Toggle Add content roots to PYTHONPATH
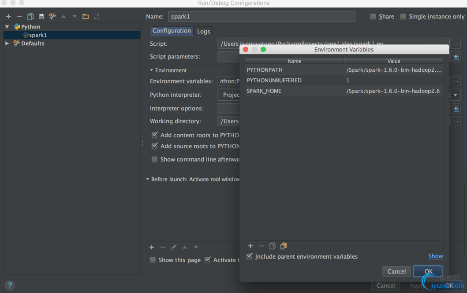Image resolution: width=467 pixels, height=293 pixels. click(155, 135)
